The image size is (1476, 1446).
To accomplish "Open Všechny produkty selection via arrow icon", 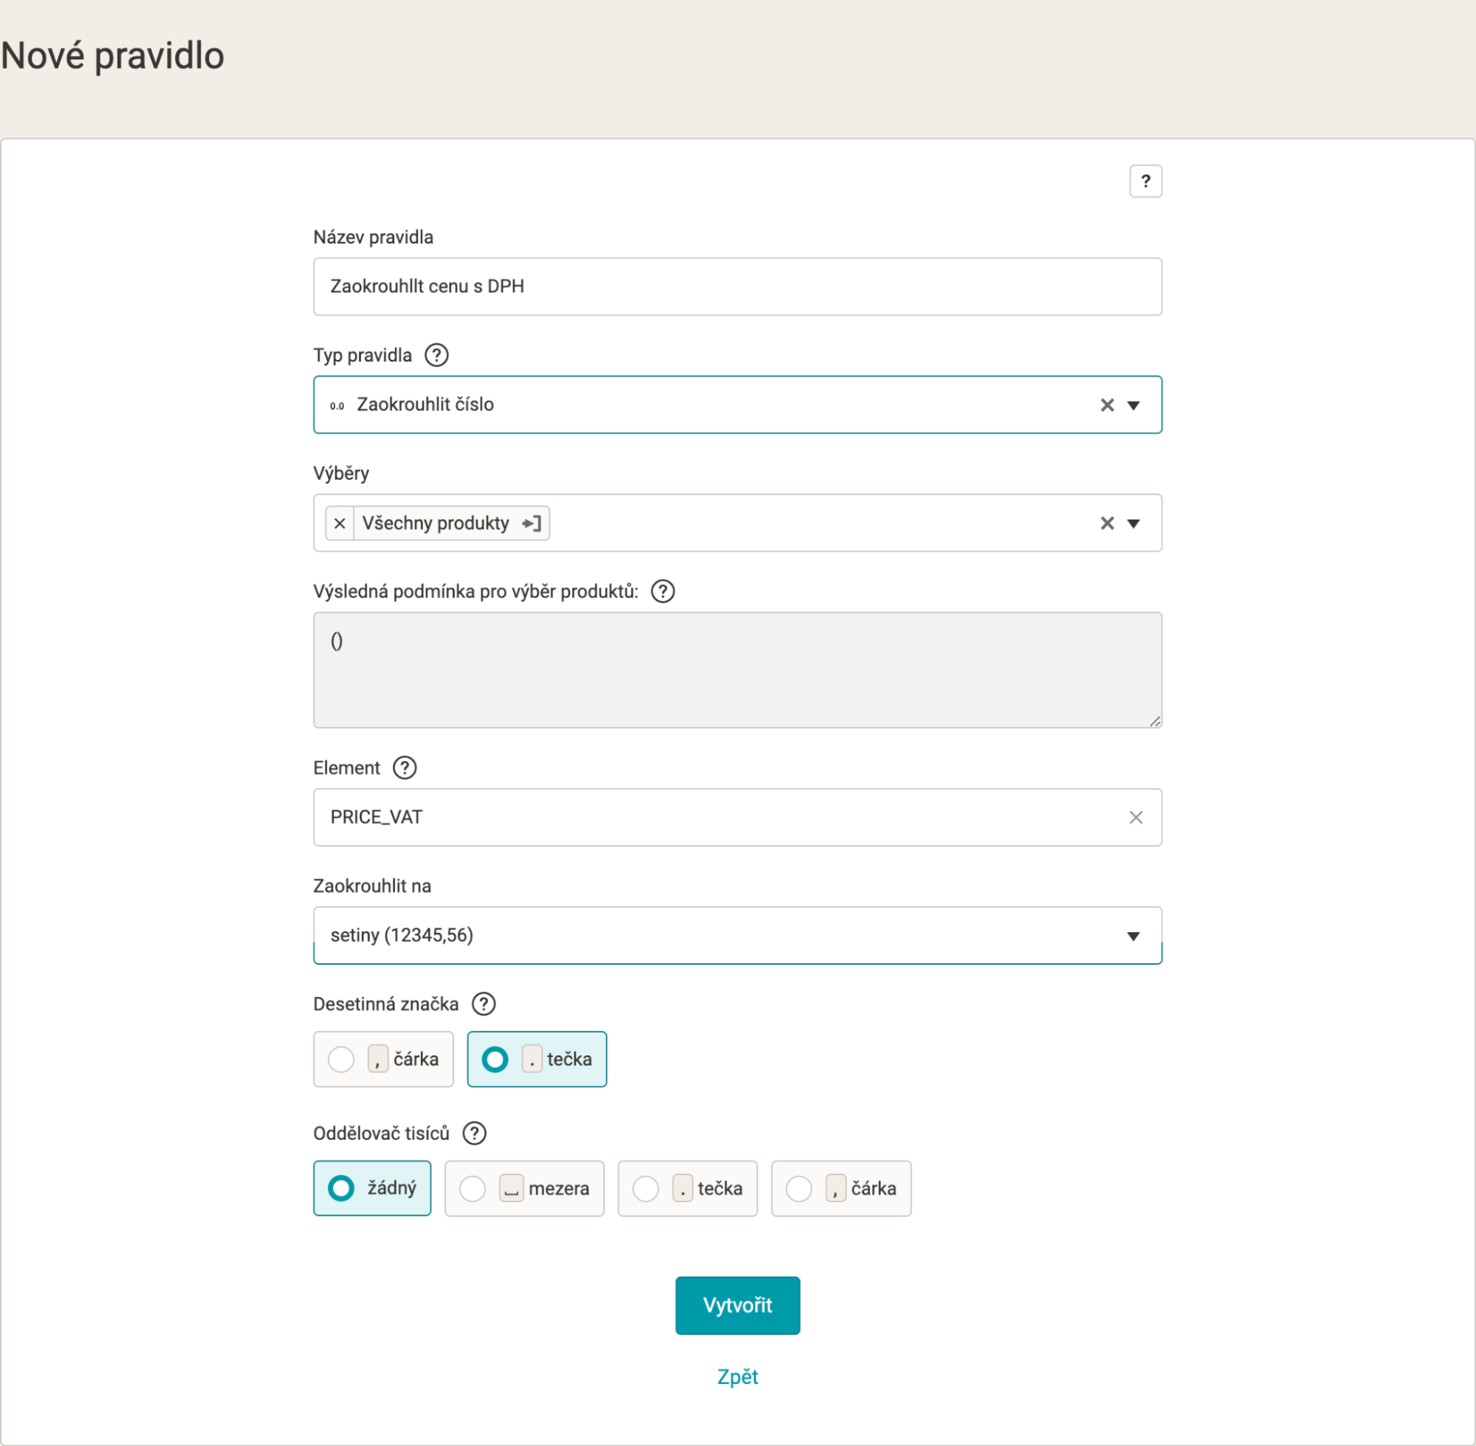I will (x=532, y=523).
